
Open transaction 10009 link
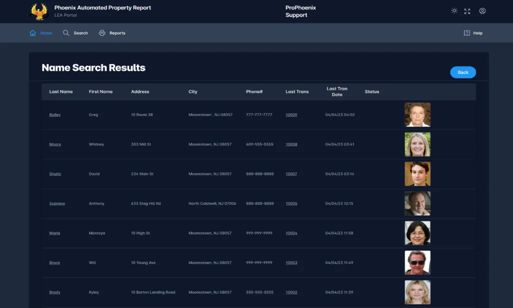pyautogui.click(x=291, y=114)
